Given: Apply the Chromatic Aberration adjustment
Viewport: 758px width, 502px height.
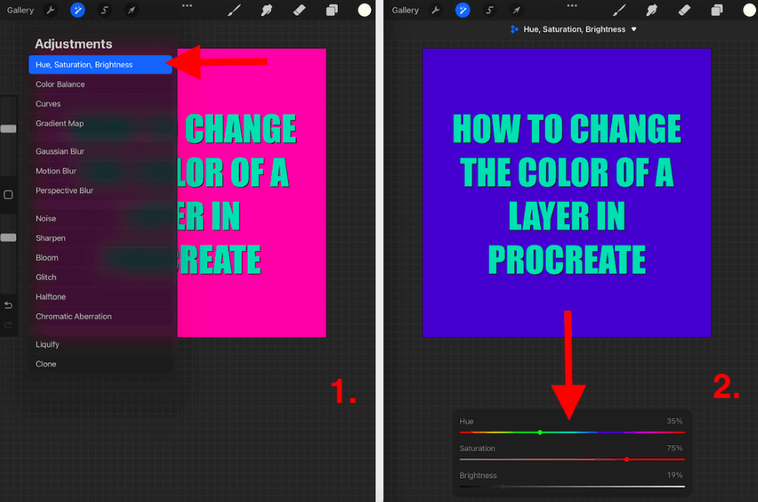Looking at the screenshot, I should (x=73, y=316).
